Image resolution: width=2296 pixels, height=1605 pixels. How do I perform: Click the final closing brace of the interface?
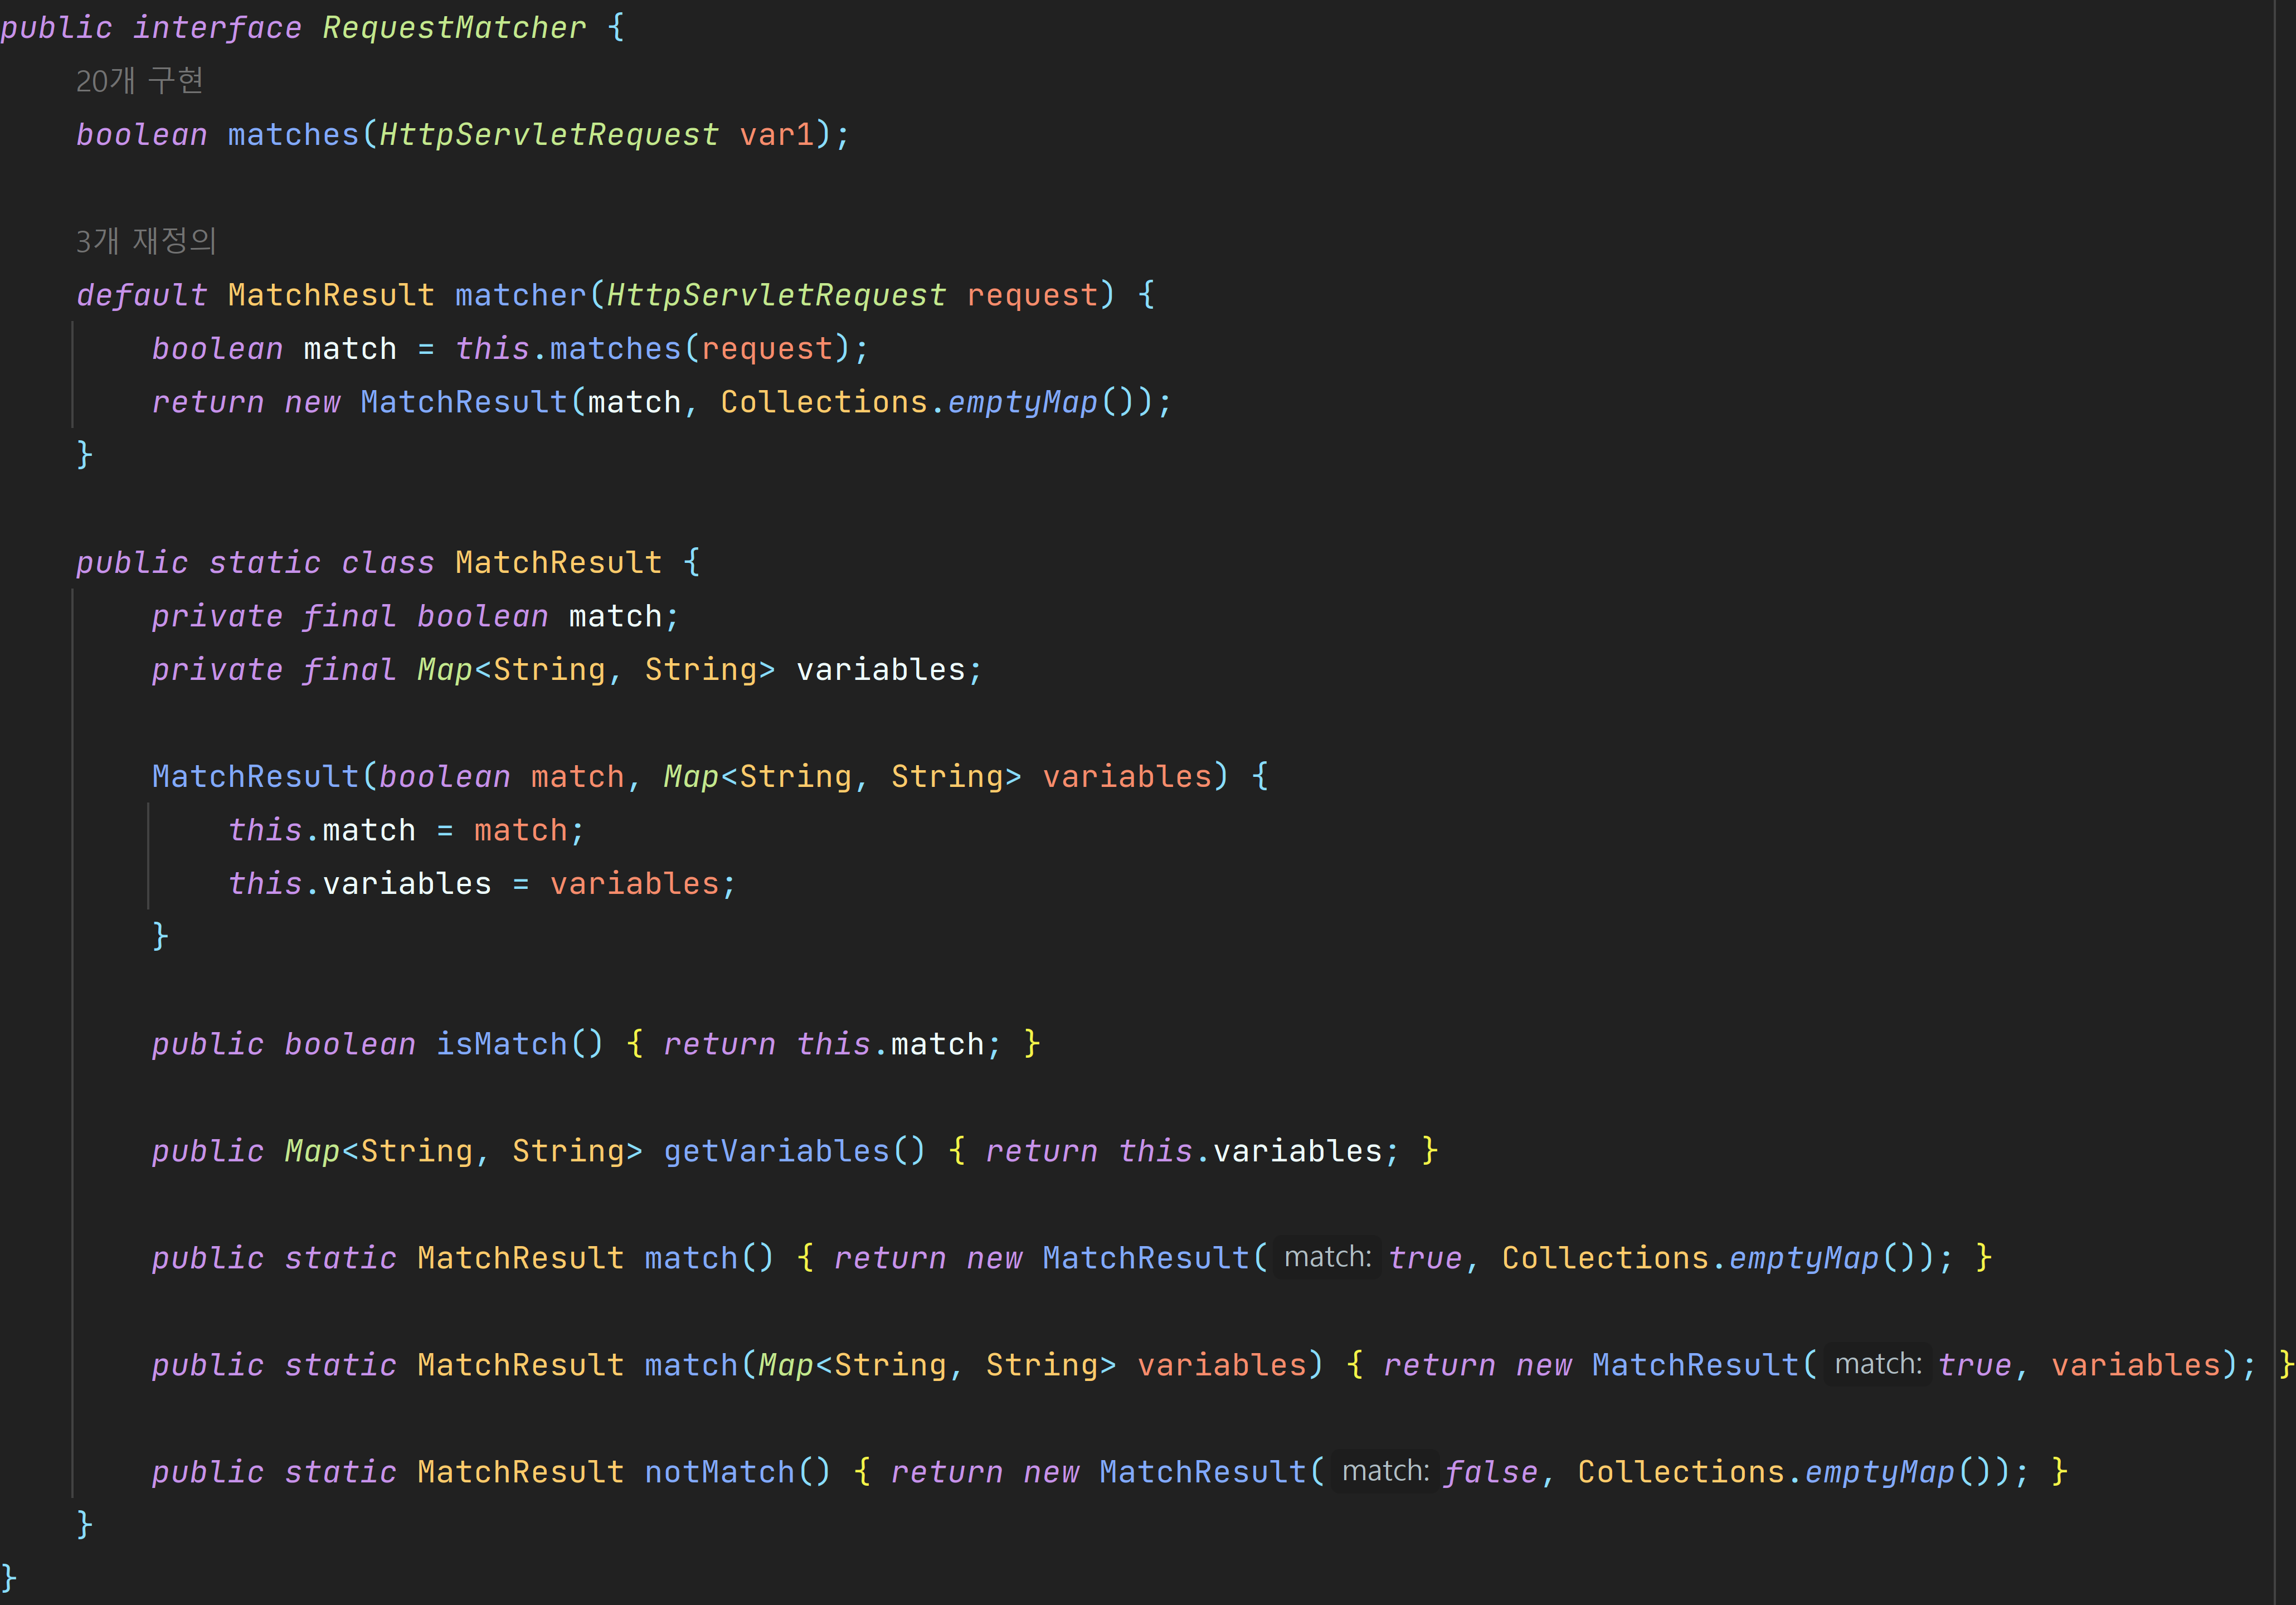pyautogui.click(x=9, y=1578)
